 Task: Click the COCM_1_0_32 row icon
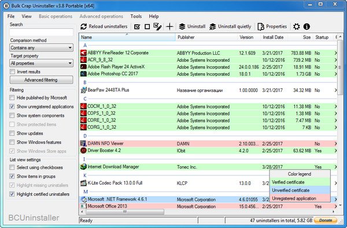[x=83, y=106]
